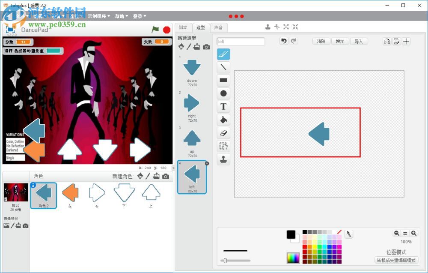Viewport: 428px width, 273px height.
Task: Zoom in the paint canvas
Action: [414, 233]
